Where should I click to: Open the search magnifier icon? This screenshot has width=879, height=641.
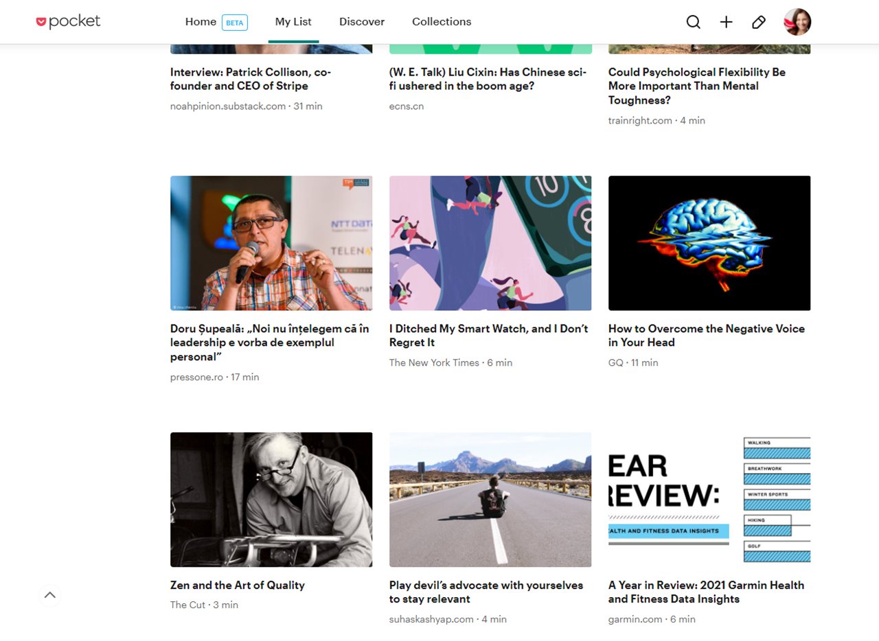click(694, 22)
